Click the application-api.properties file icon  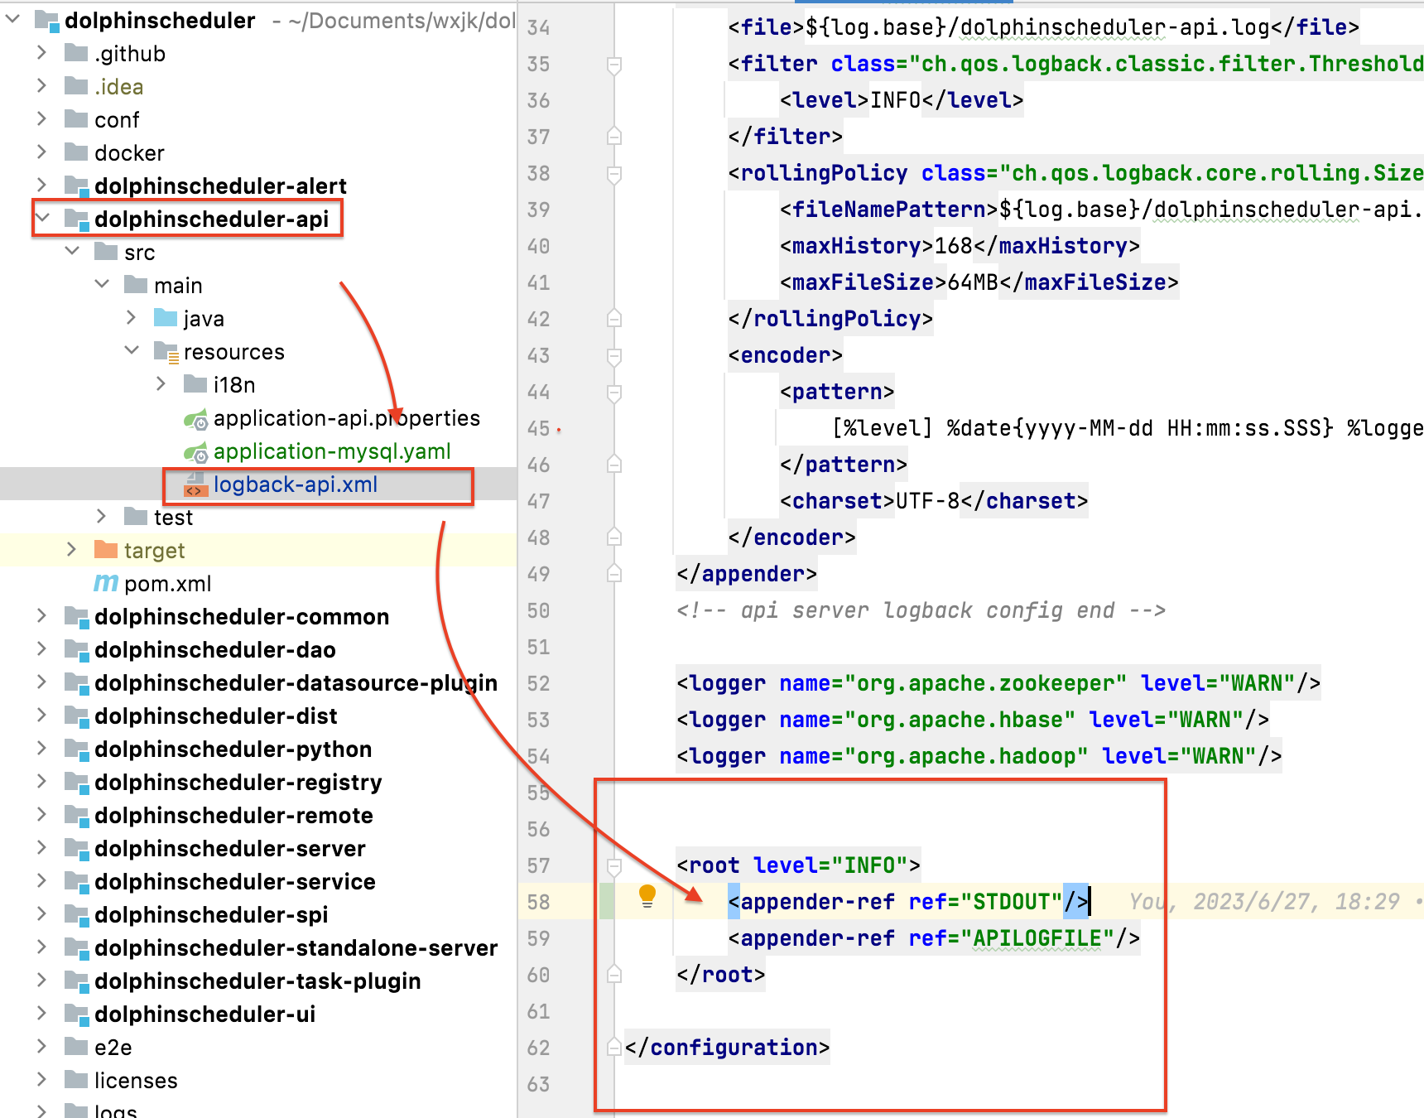tap(195, 419)
